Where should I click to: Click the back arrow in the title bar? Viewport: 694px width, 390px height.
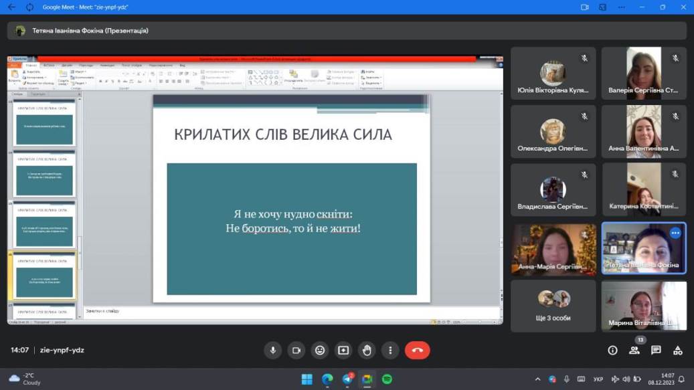point(11,7)
